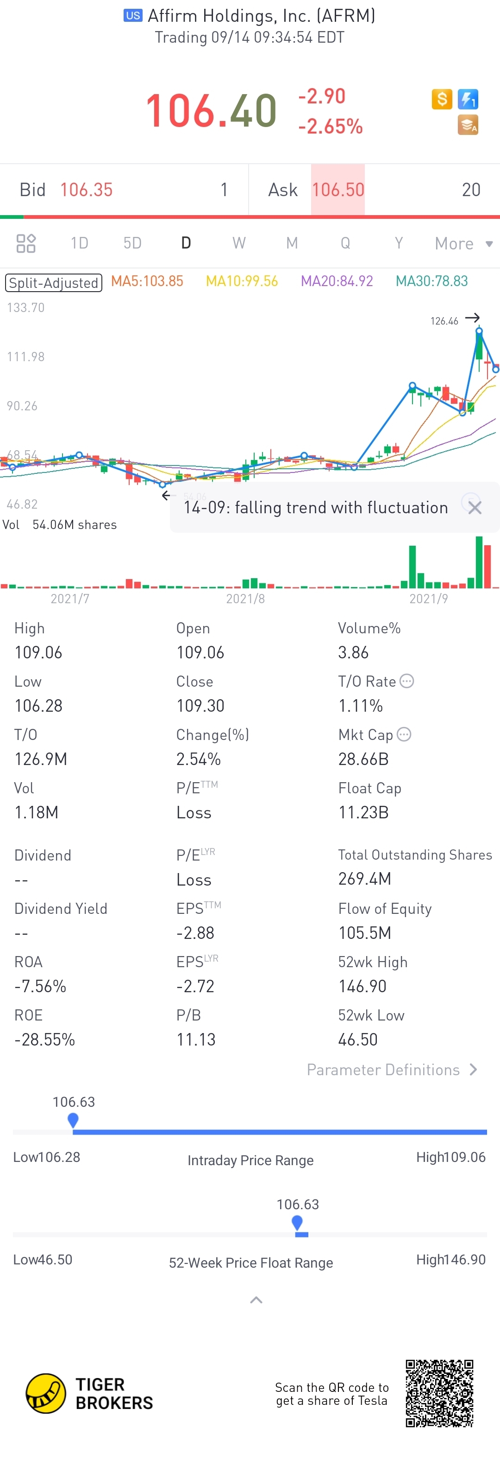
Task: Dismiss the falling trend notification
Action: (x=475, y=507)
